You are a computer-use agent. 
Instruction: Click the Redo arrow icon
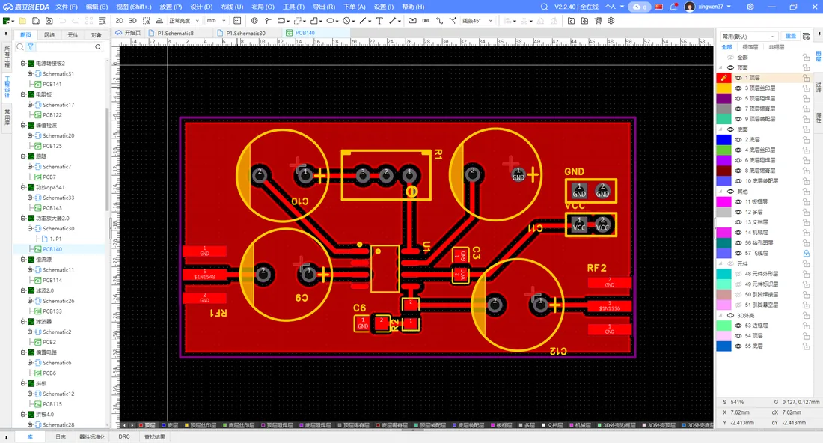[76, 21]
